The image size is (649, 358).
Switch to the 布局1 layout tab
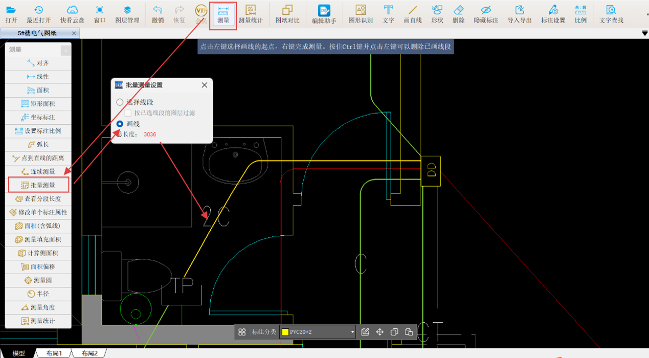tap(54, 353)
